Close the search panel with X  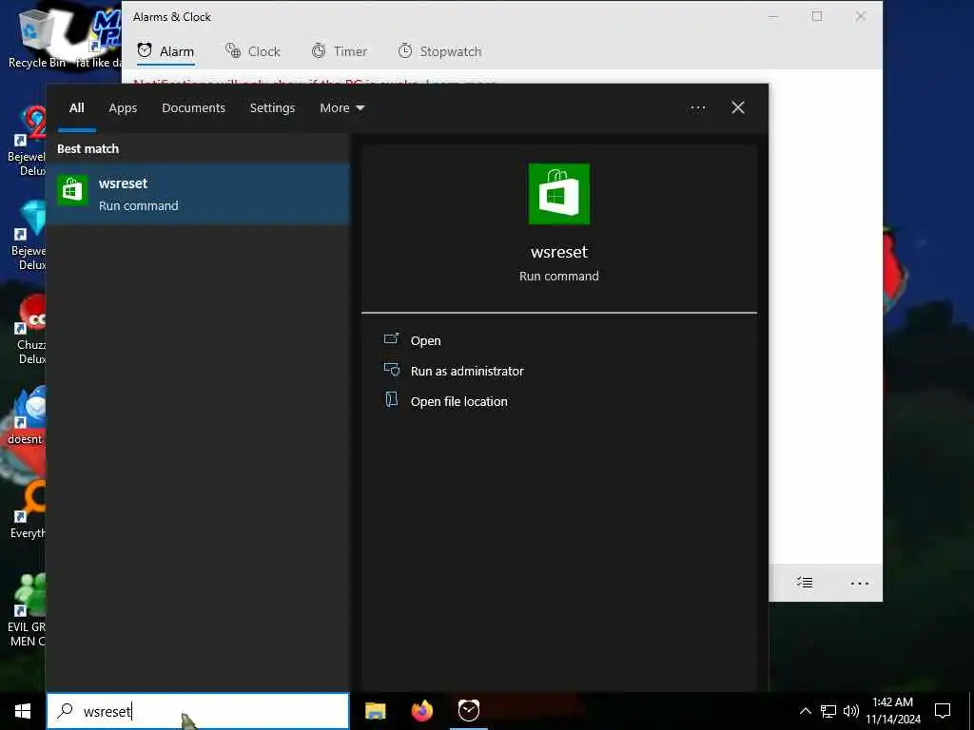pos(738,108)
